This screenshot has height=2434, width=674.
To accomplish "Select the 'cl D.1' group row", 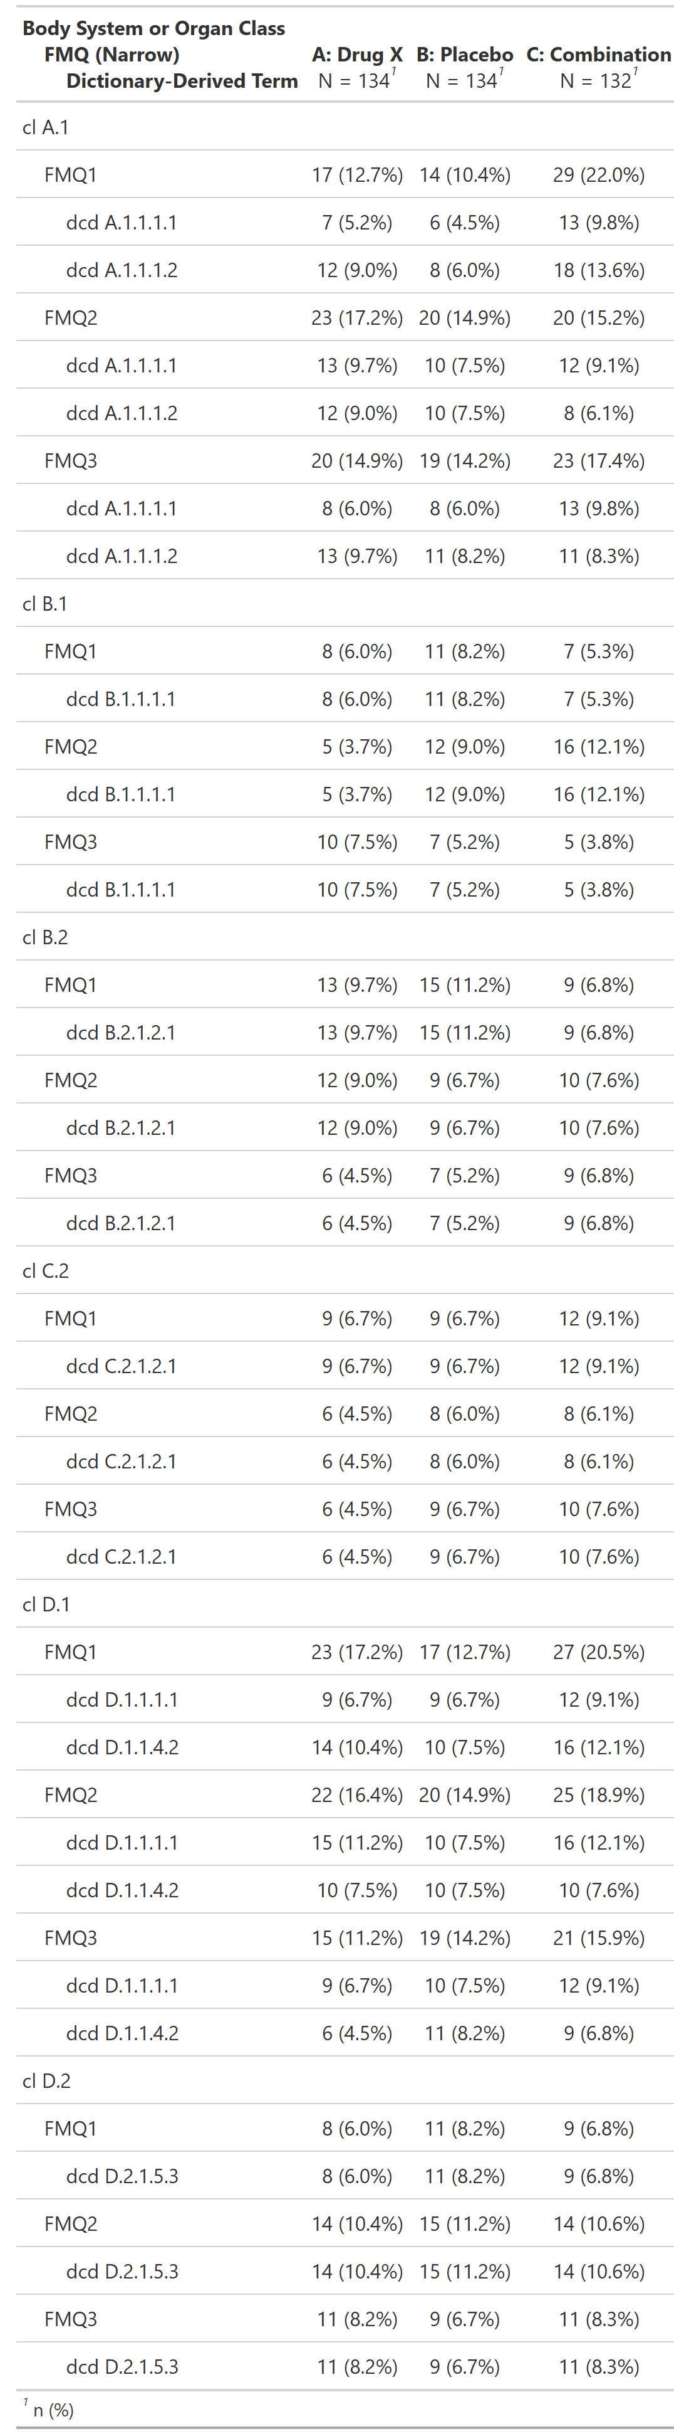I will (345, 1604).
